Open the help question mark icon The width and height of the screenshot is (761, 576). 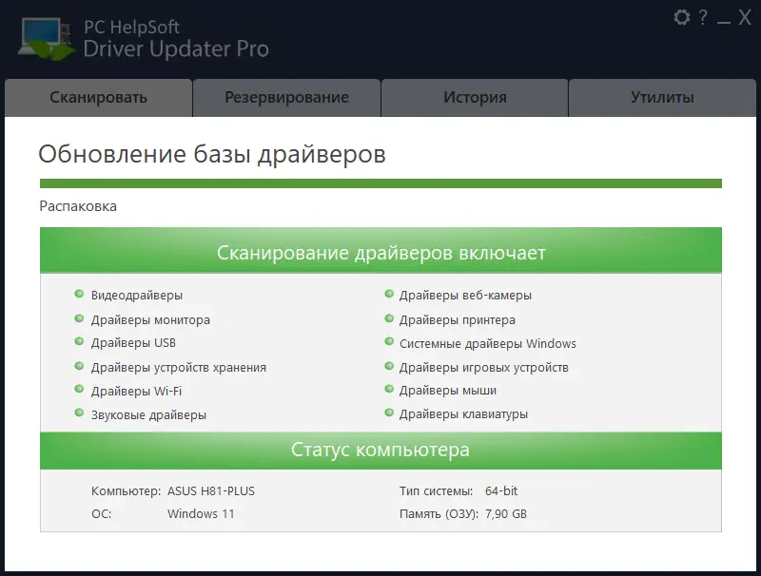coord(704,17)
